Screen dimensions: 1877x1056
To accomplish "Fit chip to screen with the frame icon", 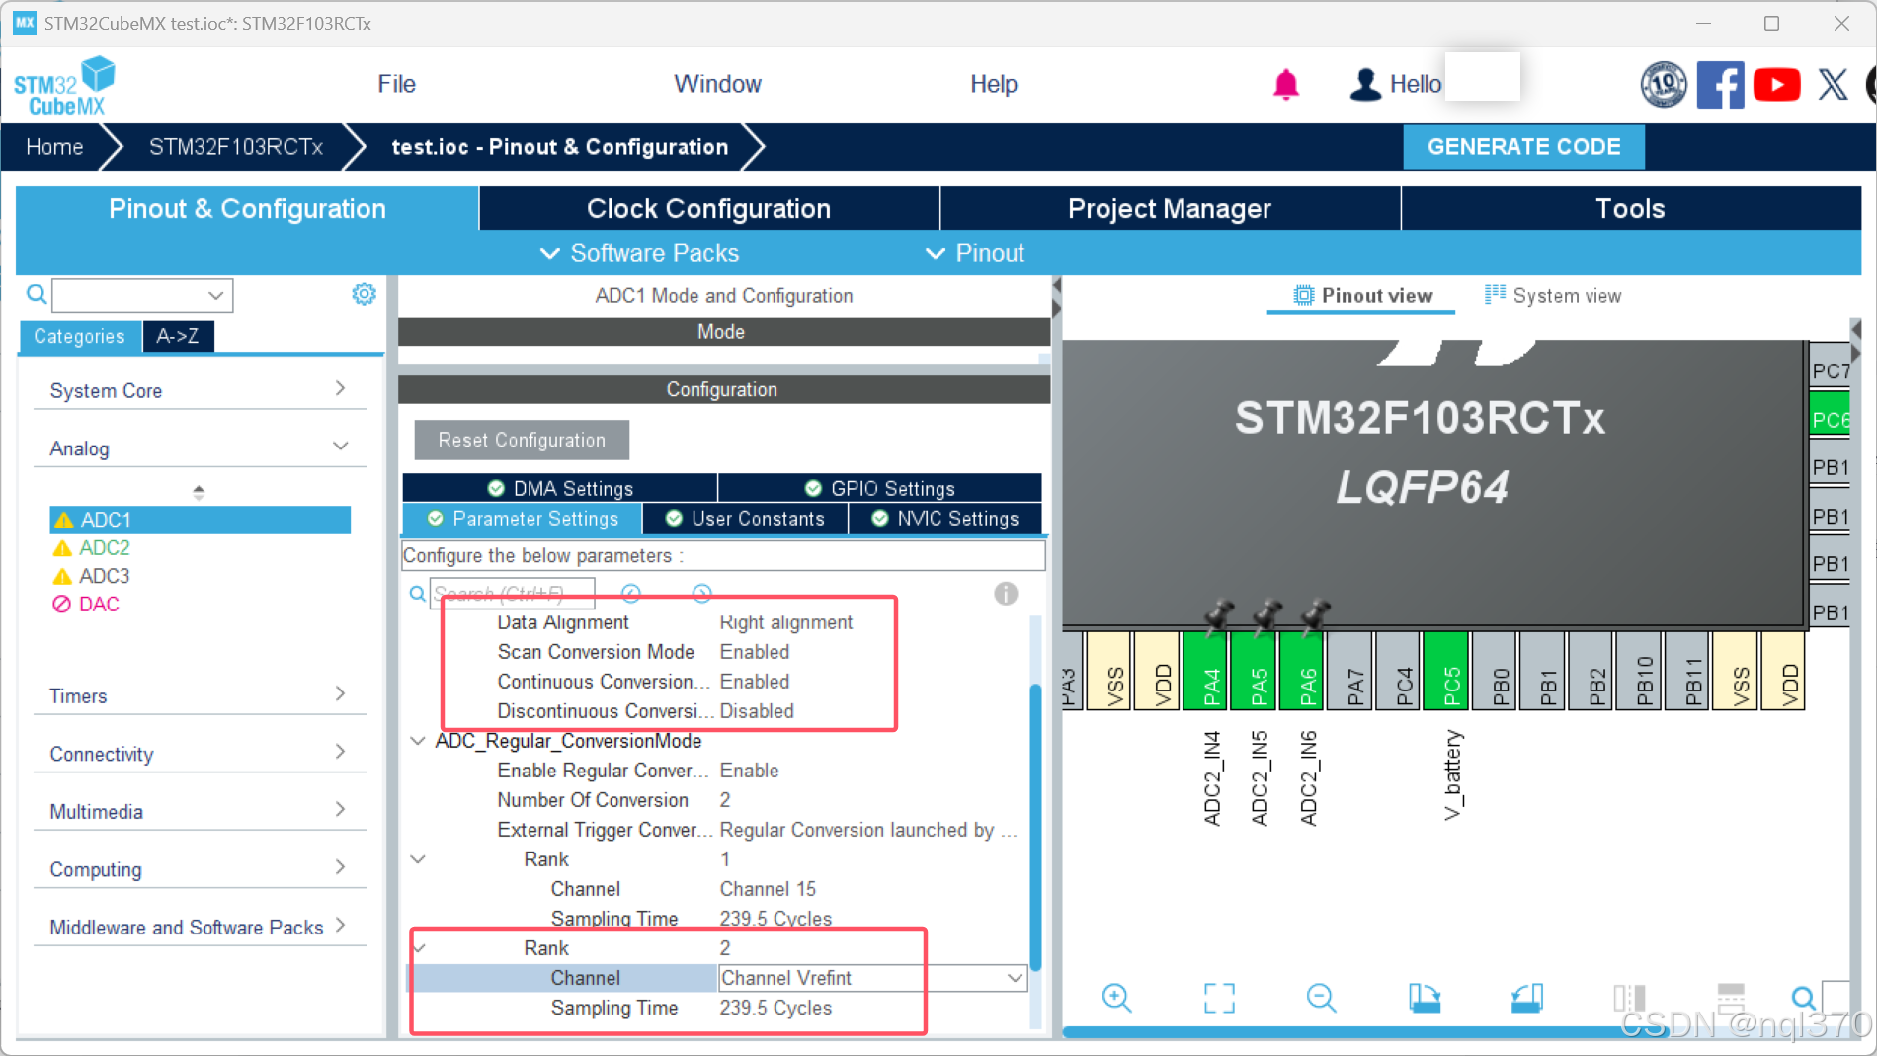I will pos(1219,998).
